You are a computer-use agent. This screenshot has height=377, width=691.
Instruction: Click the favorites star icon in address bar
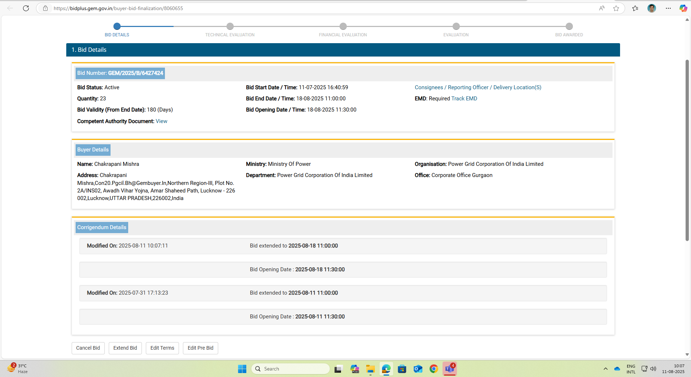coord(616,8)
